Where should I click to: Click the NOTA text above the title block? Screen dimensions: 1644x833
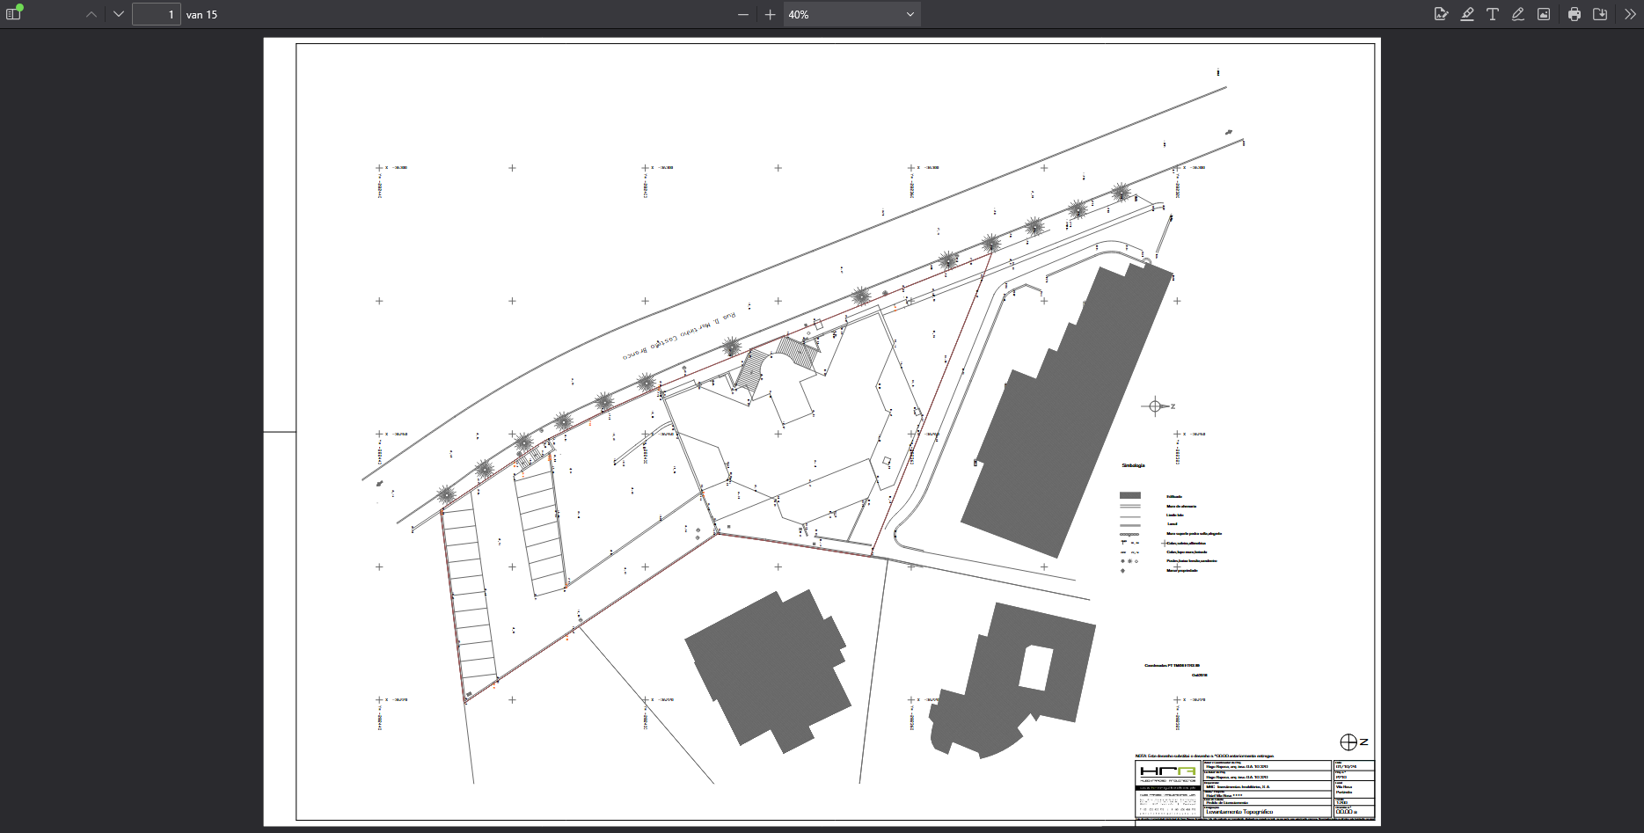1141,756
